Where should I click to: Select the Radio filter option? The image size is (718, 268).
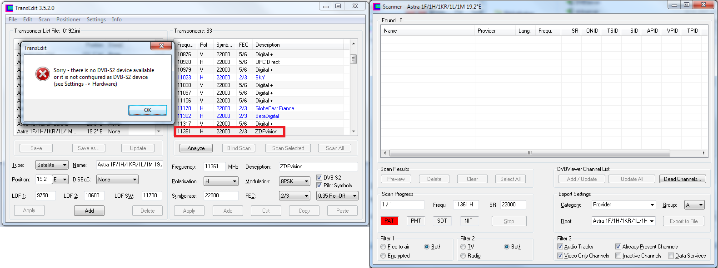(x=463, y=256)
